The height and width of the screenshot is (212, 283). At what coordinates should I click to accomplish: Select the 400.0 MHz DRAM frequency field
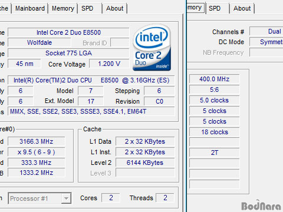[x=215, y=79]
